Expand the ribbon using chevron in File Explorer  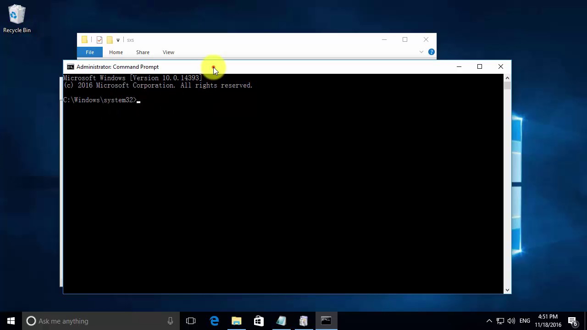421,52
